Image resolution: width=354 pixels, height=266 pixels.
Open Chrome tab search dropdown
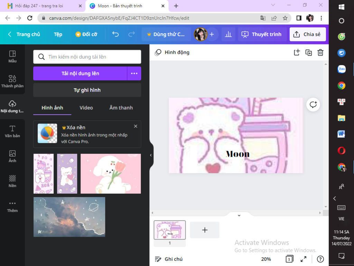coord(273,5)
